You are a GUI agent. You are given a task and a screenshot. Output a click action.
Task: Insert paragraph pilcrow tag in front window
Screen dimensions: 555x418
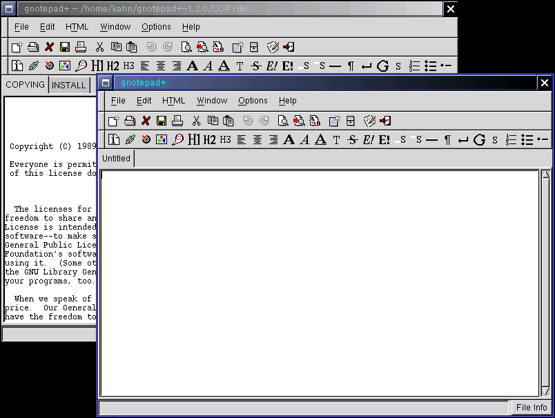click(x=447, y=140)
